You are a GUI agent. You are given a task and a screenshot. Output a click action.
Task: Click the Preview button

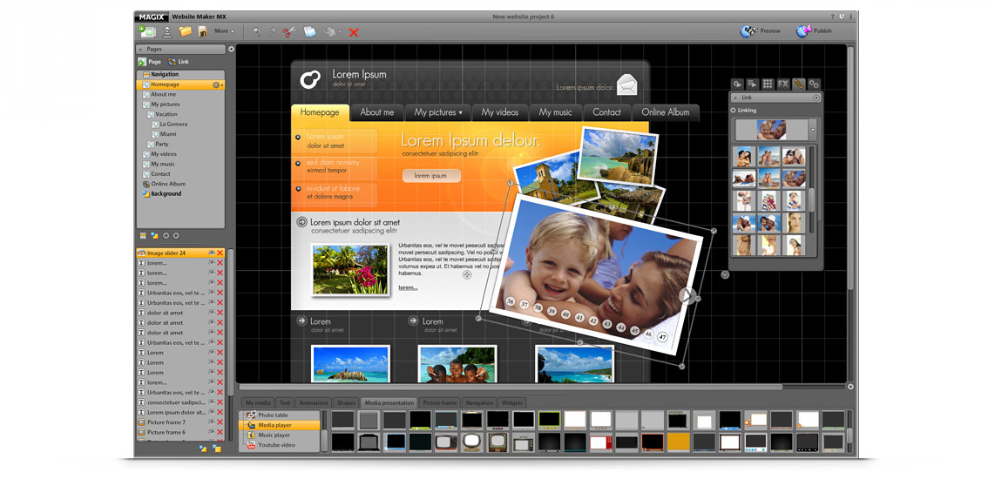[x=761, y=30]
